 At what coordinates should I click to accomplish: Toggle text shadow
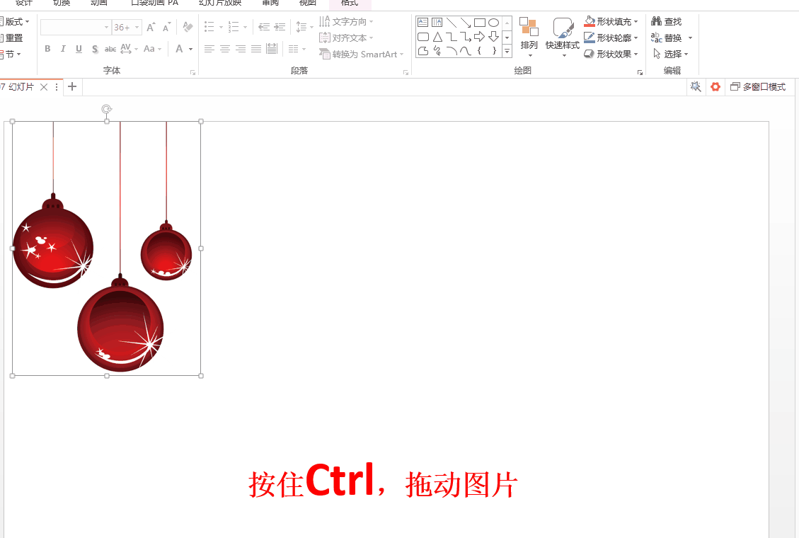(95, 49)
